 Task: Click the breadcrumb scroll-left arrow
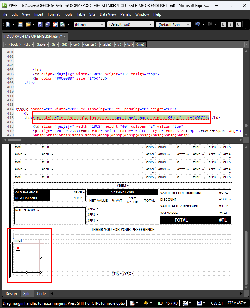[x=5, y=44]
